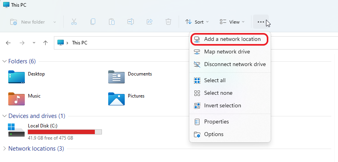Click the Local Disk (C:) usage bar

(65, 132)
